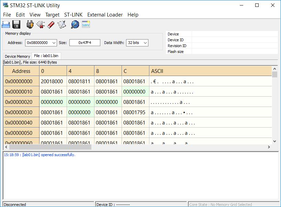
Task: Click the Program verify toolbar icon
Action: pyautogui.click(x=61, y=24)
